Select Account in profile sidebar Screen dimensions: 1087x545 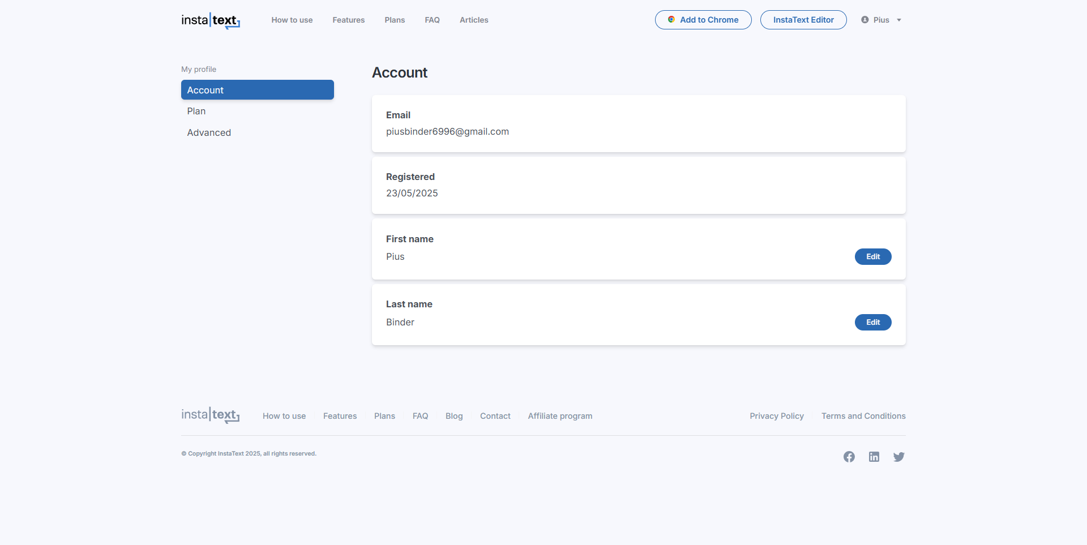click(257, 90)
